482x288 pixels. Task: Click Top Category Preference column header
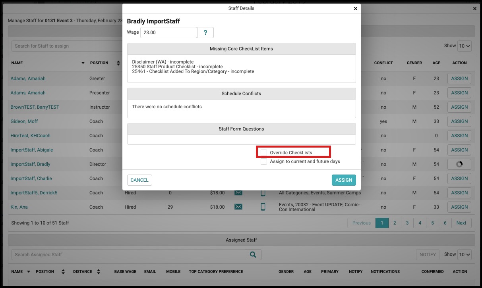click(216, 272)
